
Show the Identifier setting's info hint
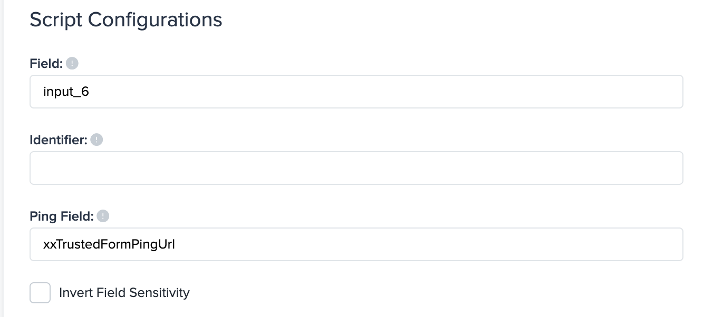(97, 140)
